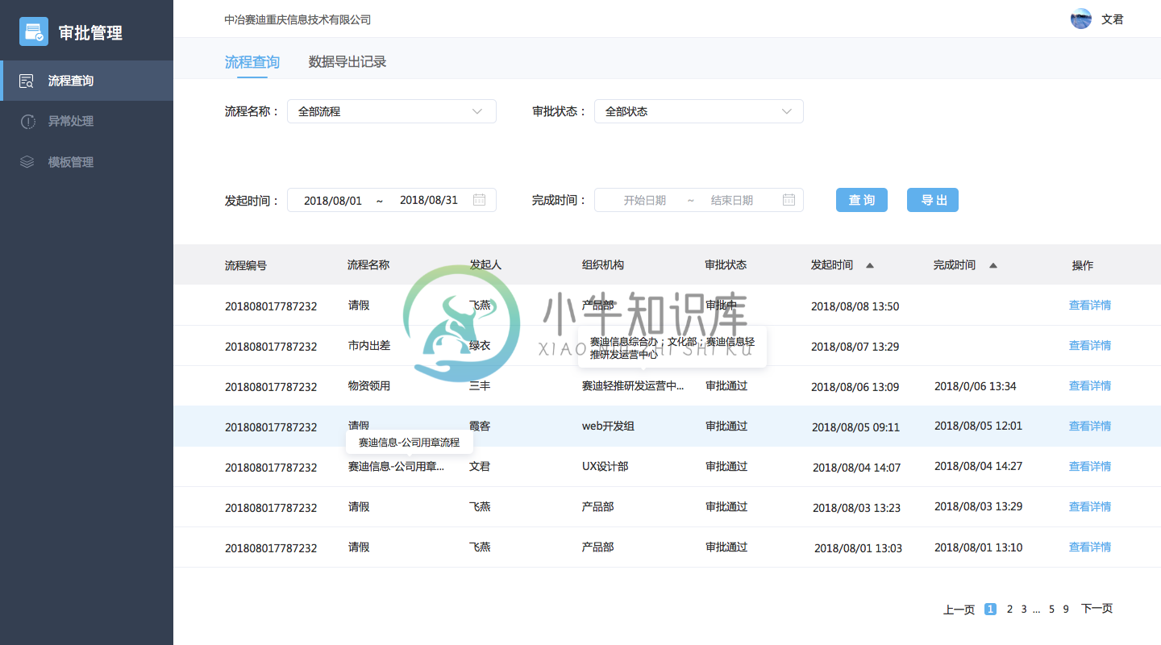Click the 完成时间 column header text
Viewport: 1161px width, 645px height.
pos(955,265)
